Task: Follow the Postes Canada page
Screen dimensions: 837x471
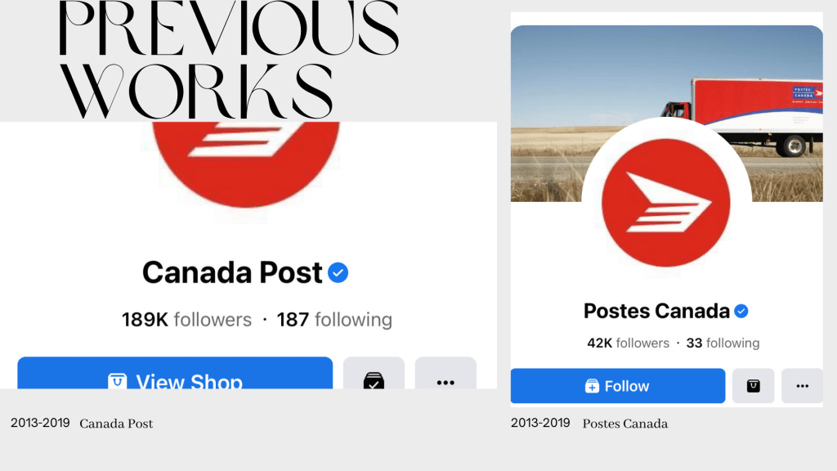Action: (x=617, y=386)
